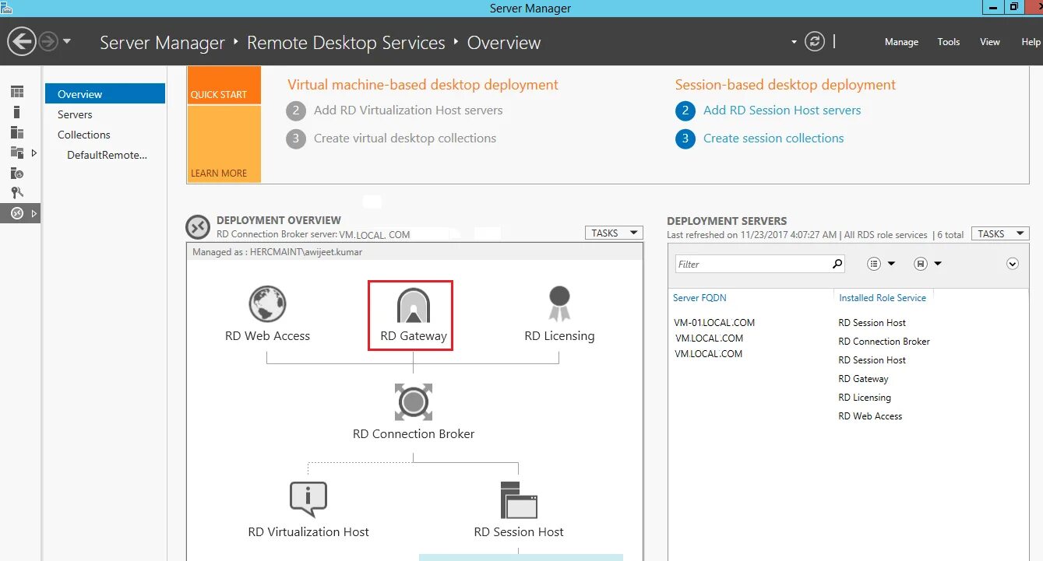Viewport: 1043px width, 561px height.
Task: Sort by Installed Role Service column header
Action: point(883,298)
